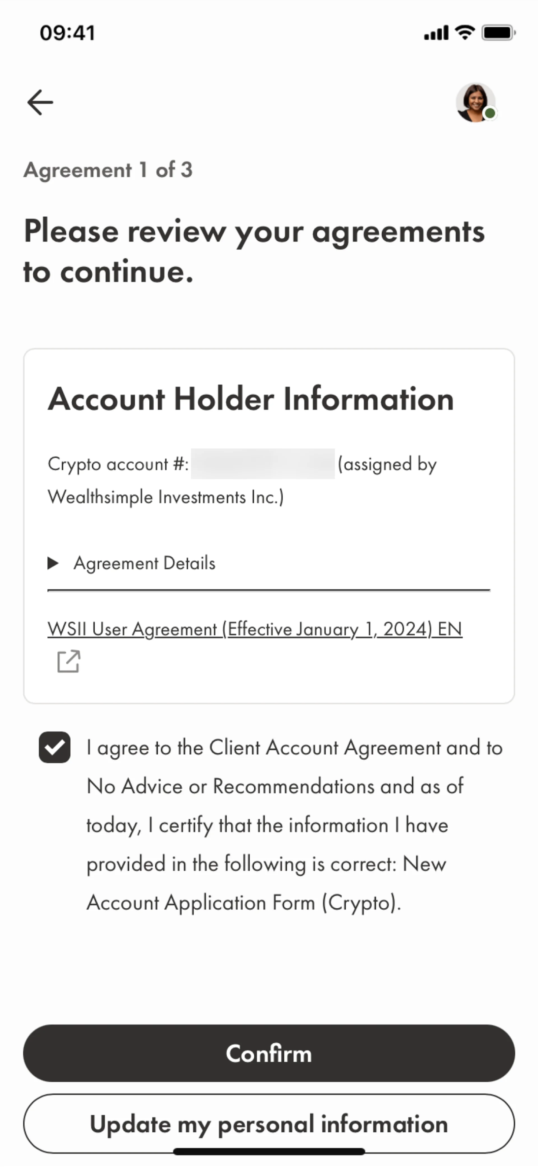Open the Agreement Details section label
The height and width of the screenshot is (1167, 538).
(x=144, y=563)
